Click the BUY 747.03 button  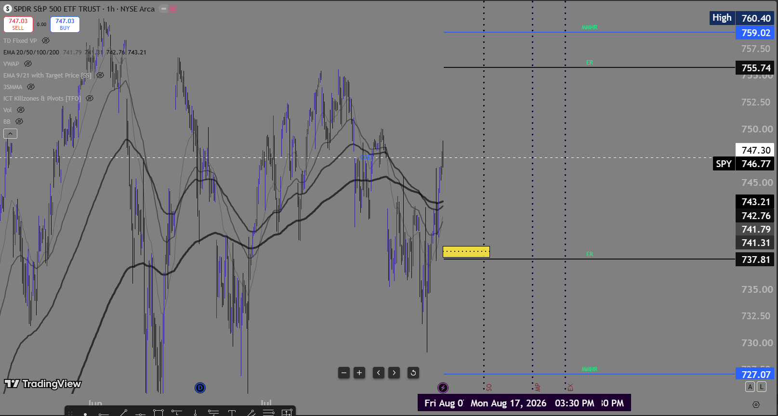(65, 24)
